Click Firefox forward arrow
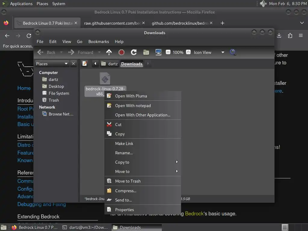The height and width of the screenshot is (231, 308). [x=18, y=35]
